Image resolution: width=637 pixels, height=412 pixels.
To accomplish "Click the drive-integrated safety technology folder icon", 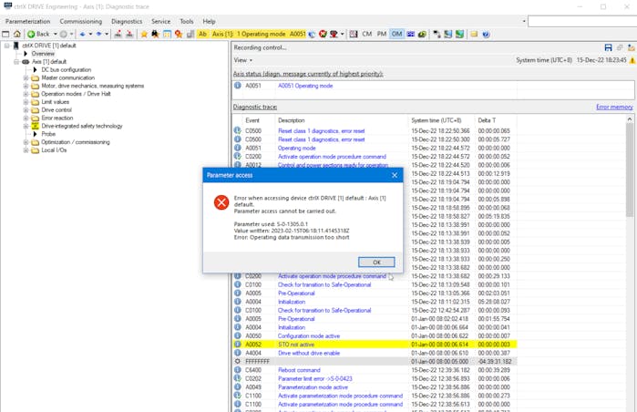I will coord(36,126).
